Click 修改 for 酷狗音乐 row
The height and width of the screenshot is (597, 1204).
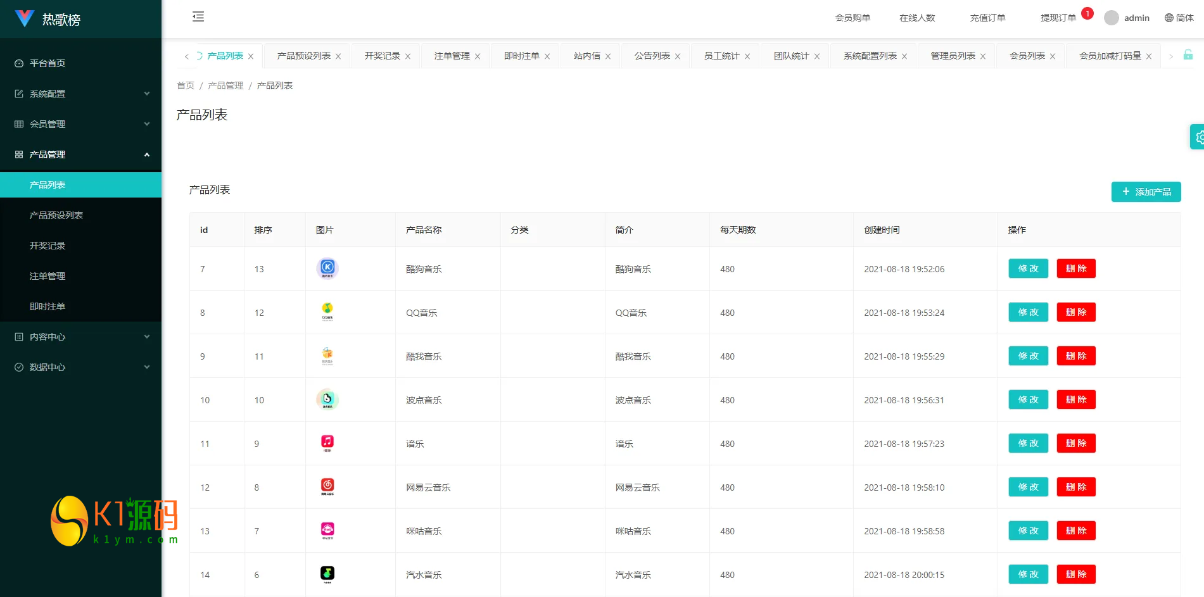1028,268
